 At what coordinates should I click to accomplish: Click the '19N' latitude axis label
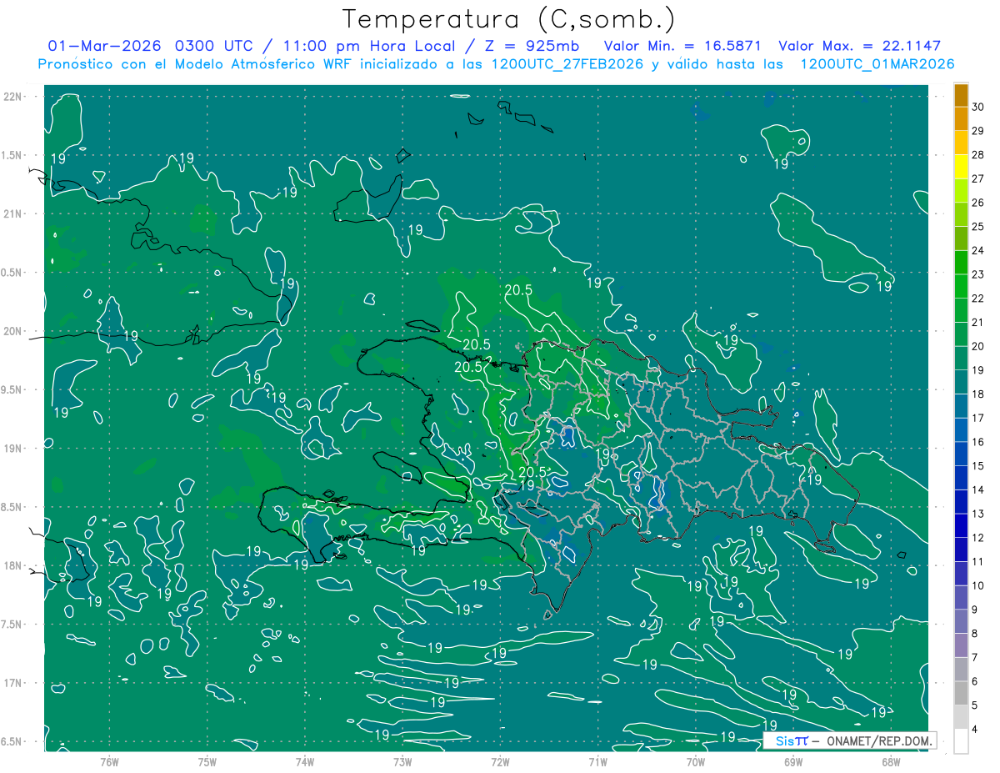14,449
